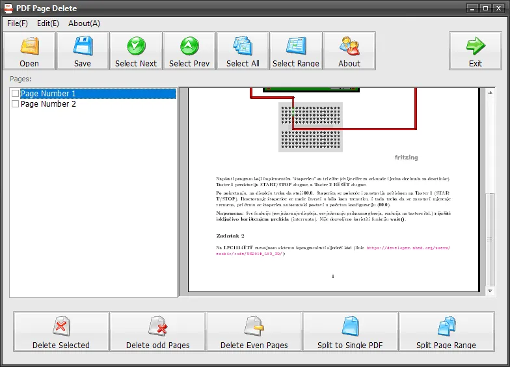The height and width of the screenshot is (367, 510).
Task: Tick the Page Number 2 checkbox
Action: pos(16,104)
